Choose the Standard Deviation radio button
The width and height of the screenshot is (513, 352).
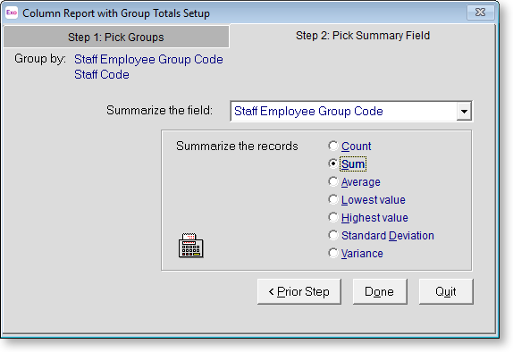point(333,235)
